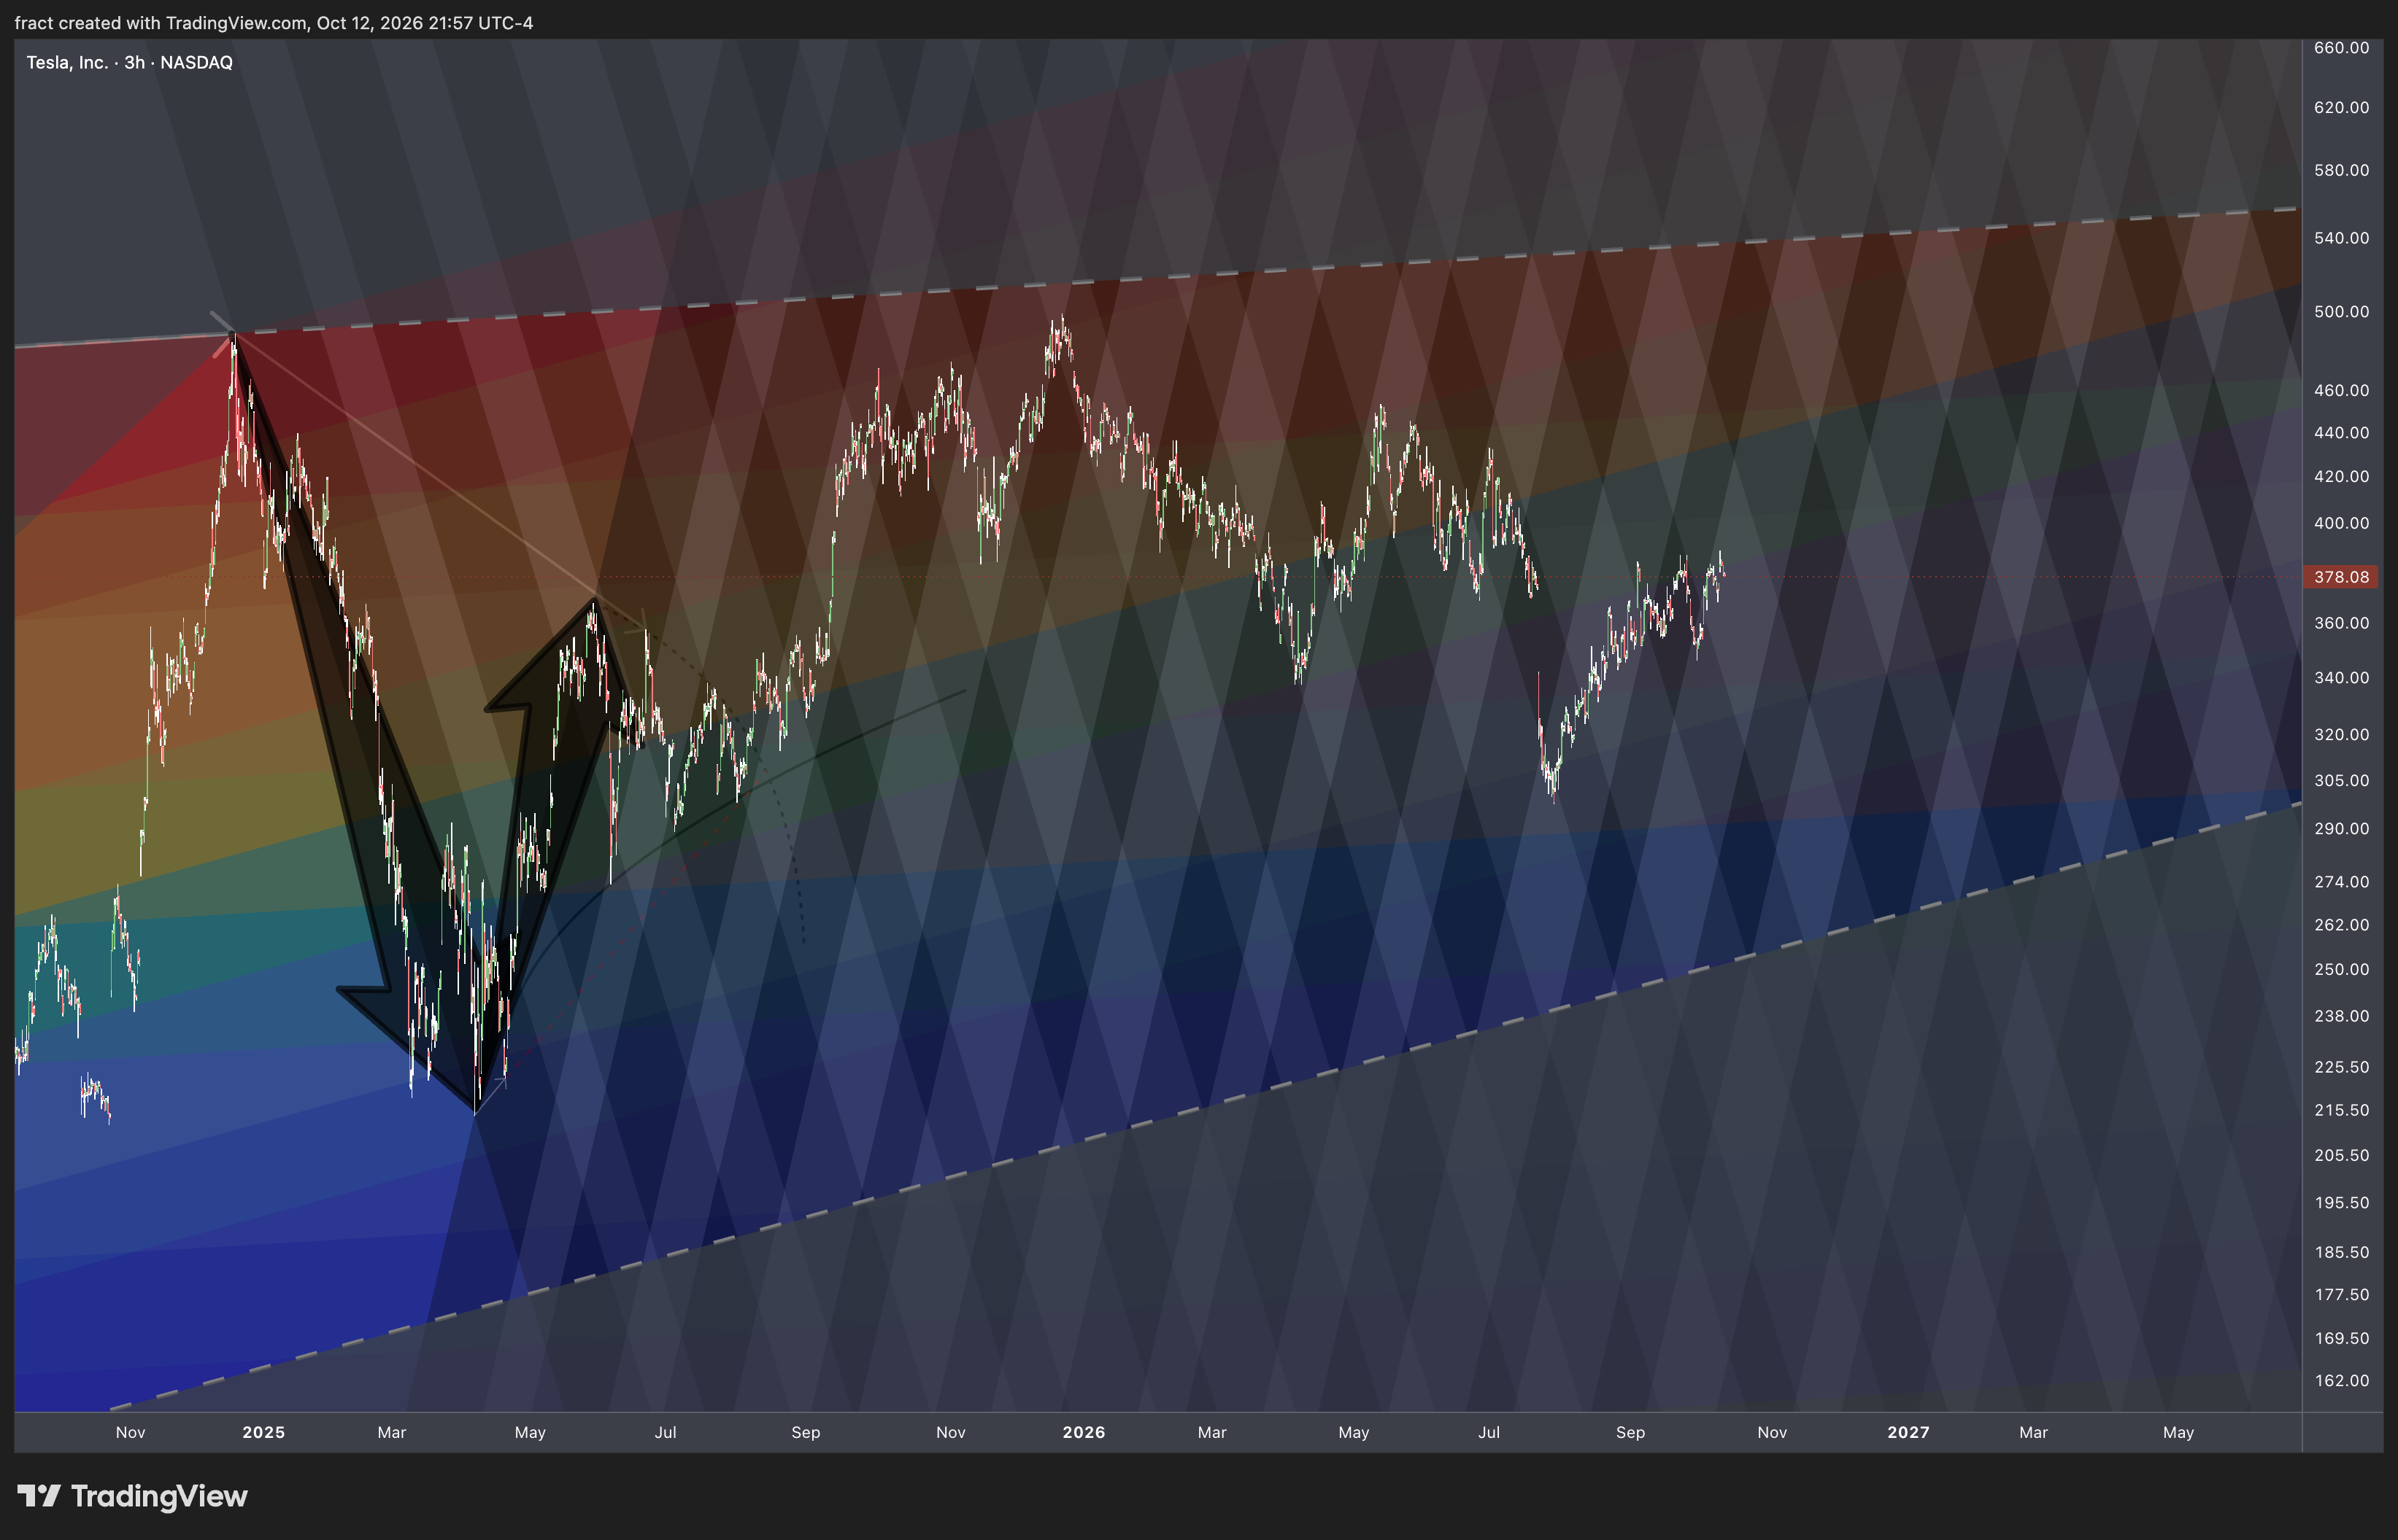Click the 250.00 price axis label
Image resolution: width=2398 pixels, height=1540 pixels.
2341,970
